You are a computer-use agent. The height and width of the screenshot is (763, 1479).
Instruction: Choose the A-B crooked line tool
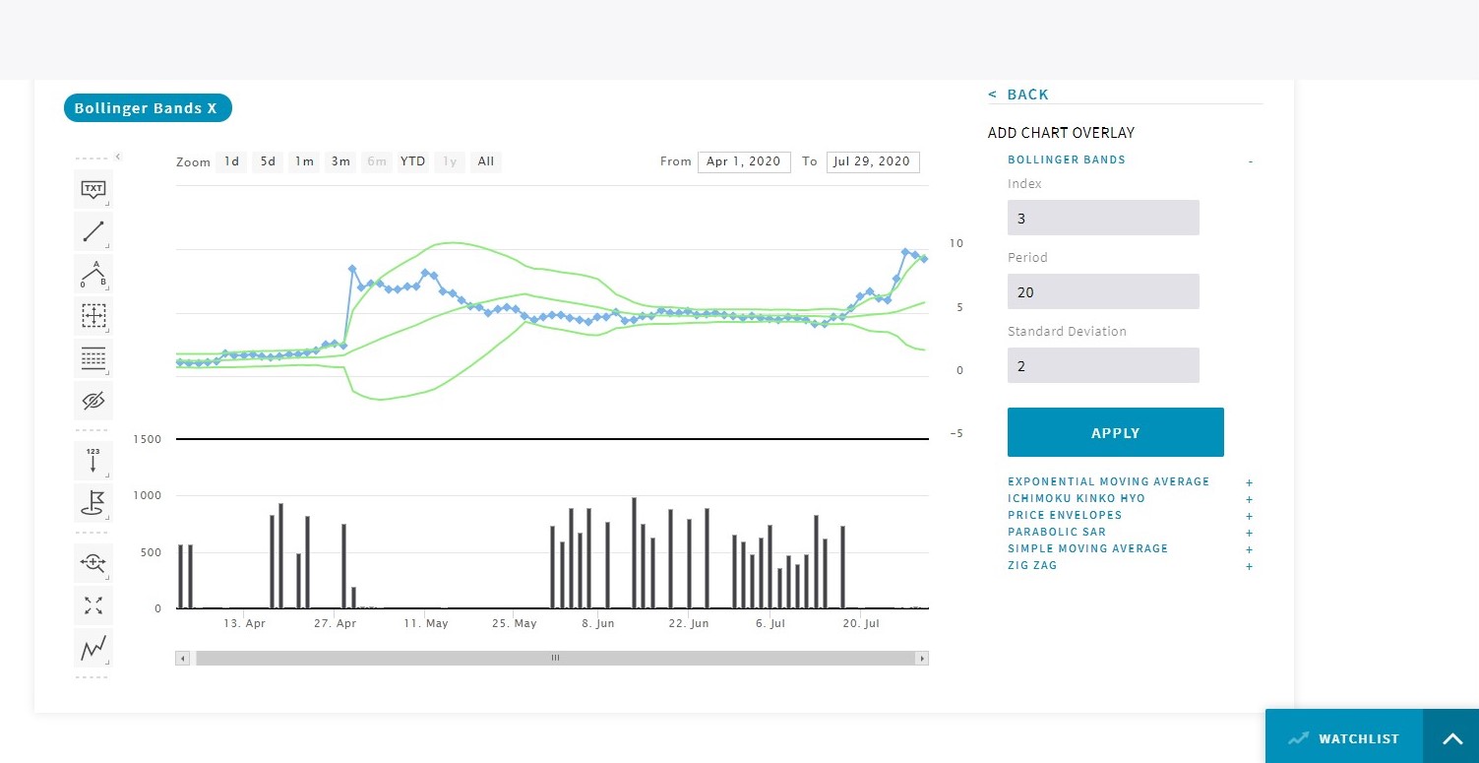coord(93,274)
